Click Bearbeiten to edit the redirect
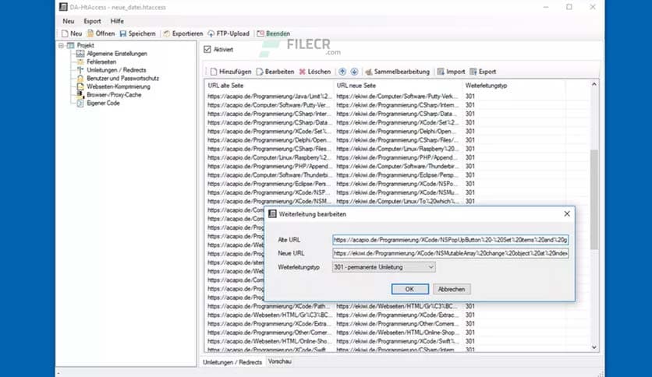652x377 pixels. click(x=275, y=72)
